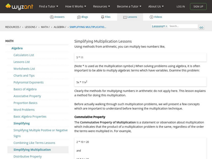Select Combining Like Terms Lessons in sidebar
The width and height of the screenshot is (212, 159).
point(34,143)
